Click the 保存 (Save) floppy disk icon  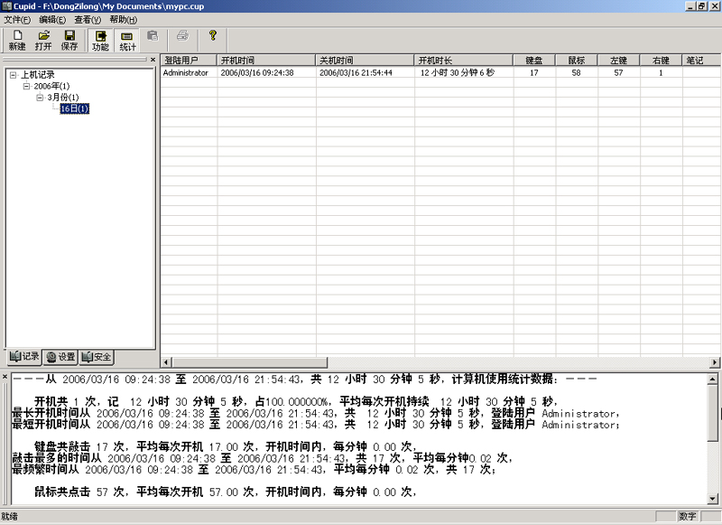tap(69, 40)
